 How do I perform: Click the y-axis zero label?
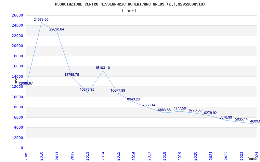point(22,148)
